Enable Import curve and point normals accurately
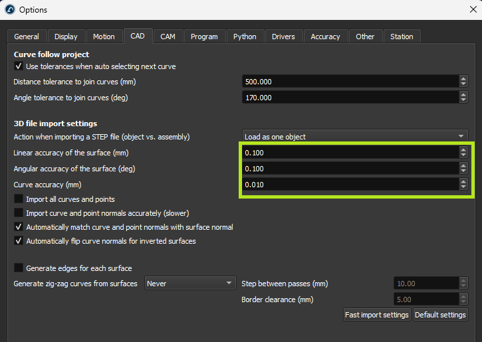Image resolution: width=482 pixels, height=342 pixels. (x=19, y=213)
